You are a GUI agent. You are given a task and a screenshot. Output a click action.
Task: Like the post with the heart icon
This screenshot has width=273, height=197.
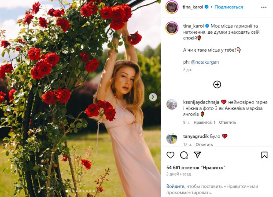170,155
